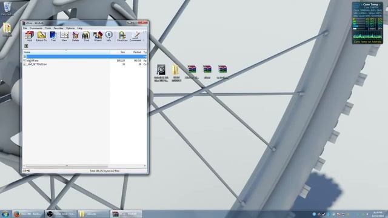
Task: Switch to the folder window taskbar button
Action: (x=93, y=214)
